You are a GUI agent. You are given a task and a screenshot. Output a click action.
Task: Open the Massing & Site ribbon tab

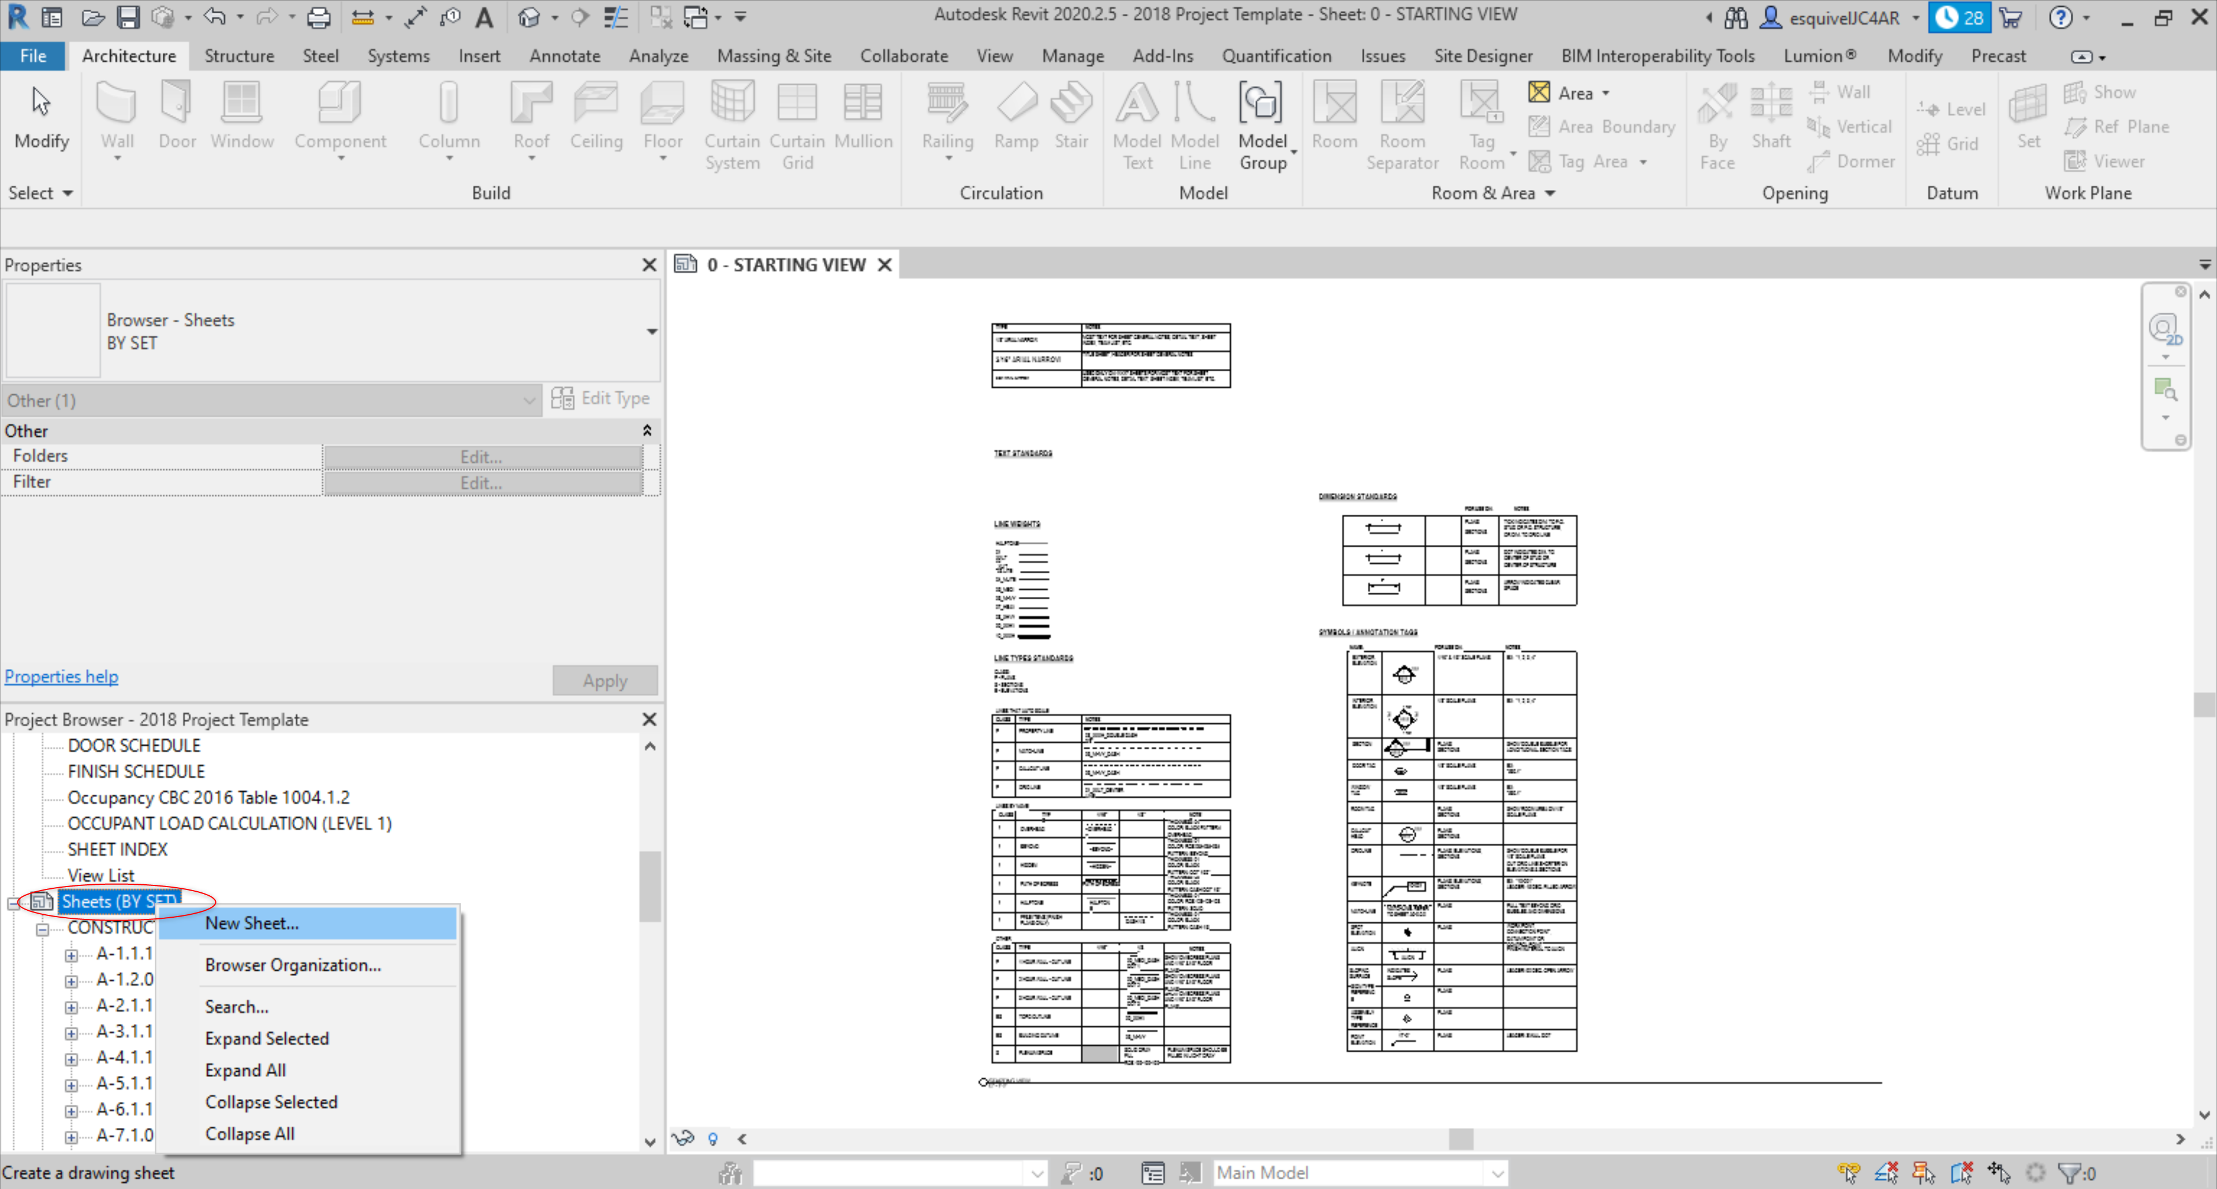774,56
